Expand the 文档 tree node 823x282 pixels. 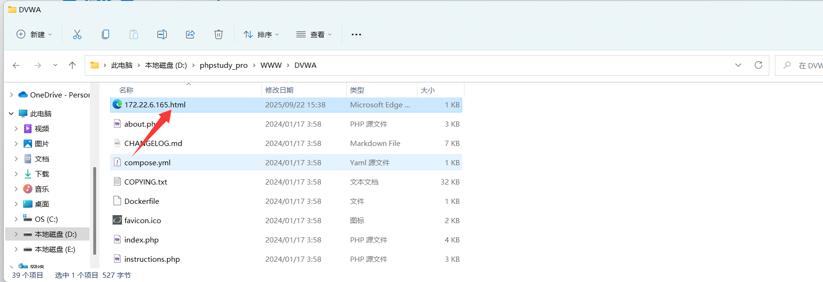(x=16, y=159)
